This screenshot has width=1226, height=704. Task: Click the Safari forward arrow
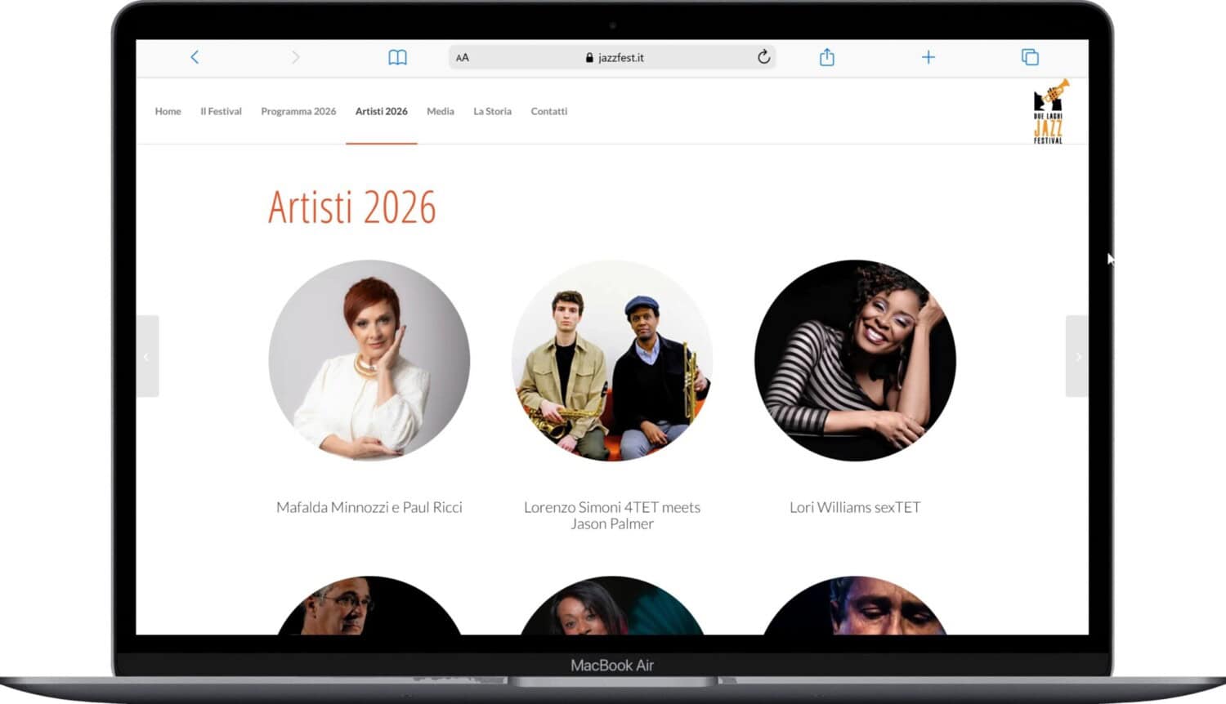pos(296,57)
